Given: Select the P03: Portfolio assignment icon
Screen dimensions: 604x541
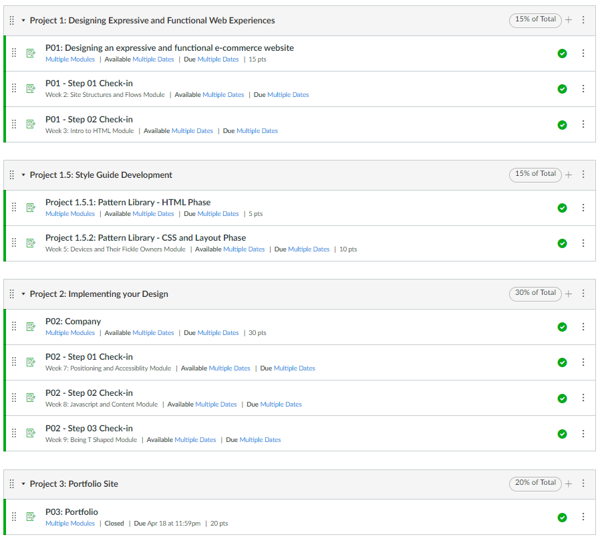Looking at the screenshot, I should pyautogui.click(x=31, y=516).
